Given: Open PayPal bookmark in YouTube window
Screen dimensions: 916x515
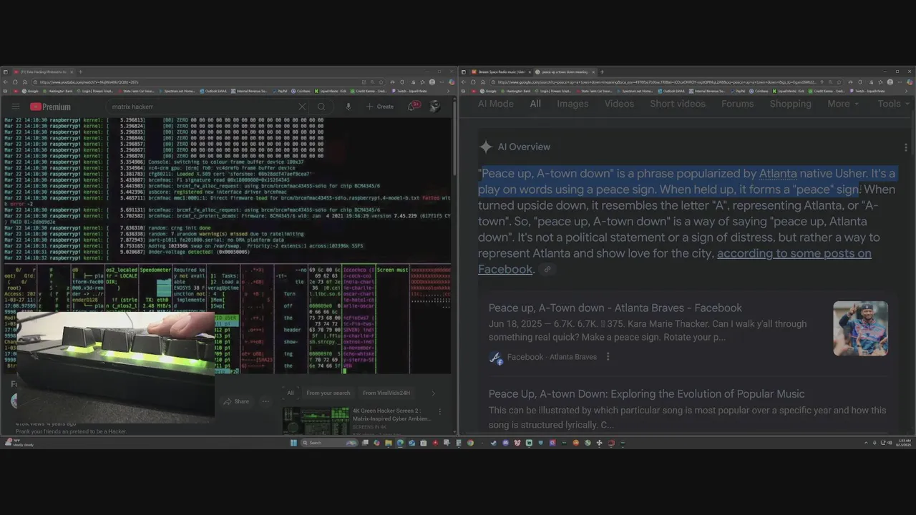Looking at the screenshot, I should tap(280, 91).
